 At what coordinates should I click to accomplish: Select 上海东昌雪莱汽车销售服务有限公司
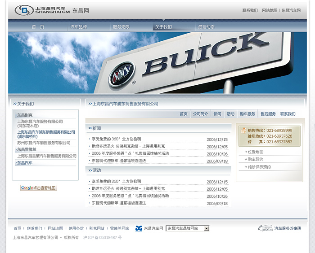click(x=47, y=156)
